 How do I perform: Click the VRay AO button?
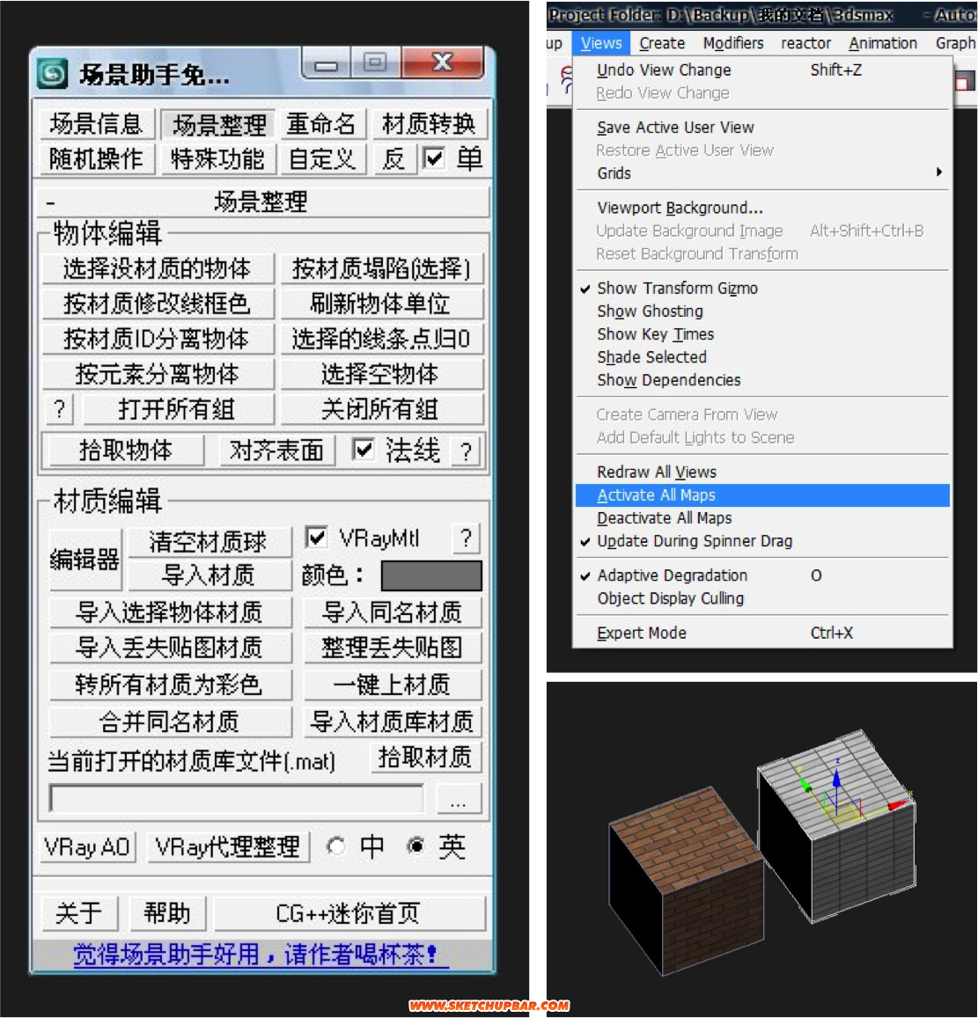87,846
